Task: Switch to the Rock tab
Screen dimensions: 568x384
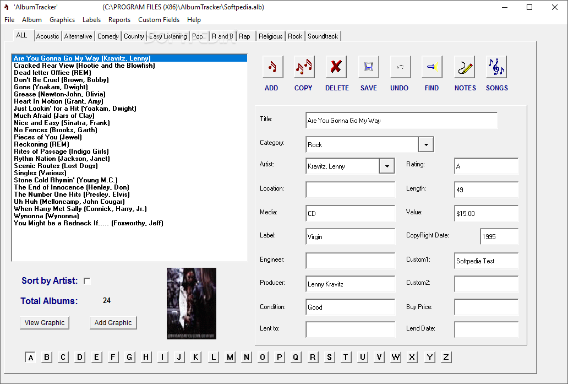Action: coord(295,36)
